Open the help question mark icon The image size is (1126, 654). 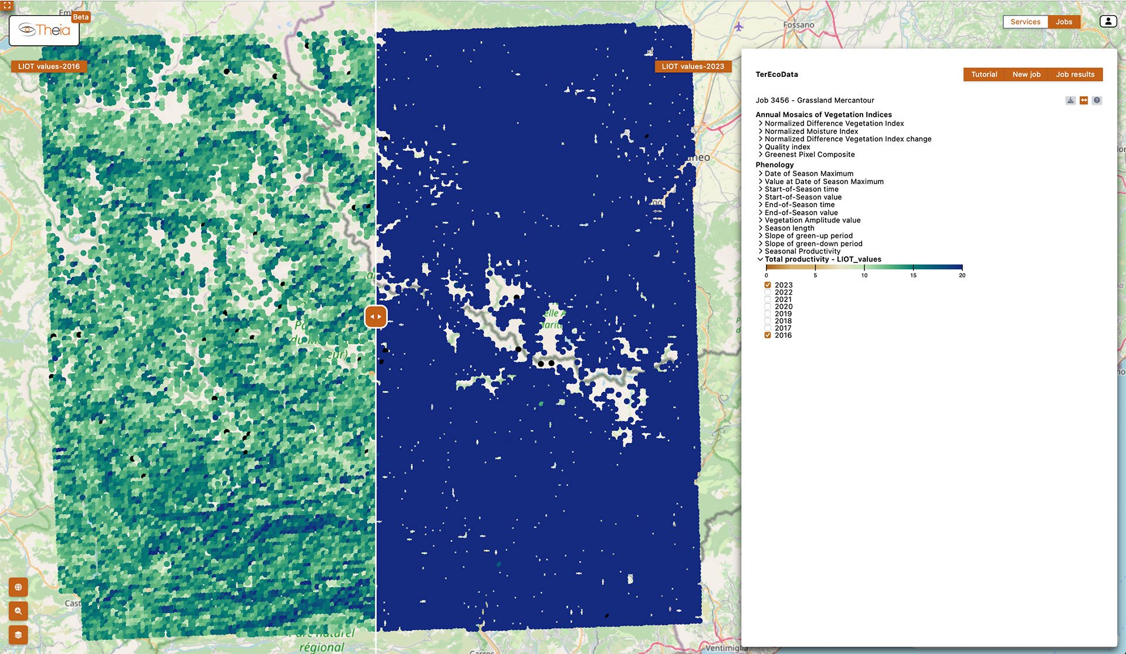tap(1097, 100)
